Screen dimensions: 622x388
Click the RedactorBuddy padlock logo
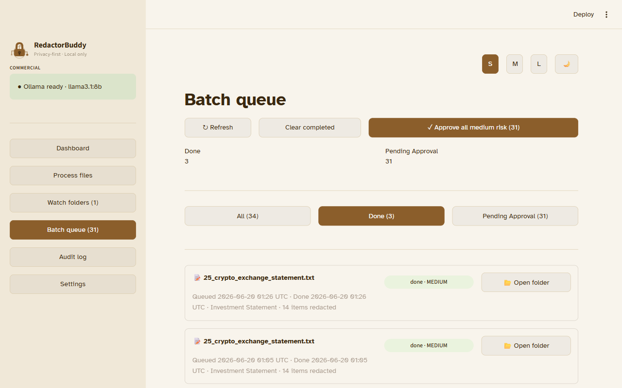point(19,50)
